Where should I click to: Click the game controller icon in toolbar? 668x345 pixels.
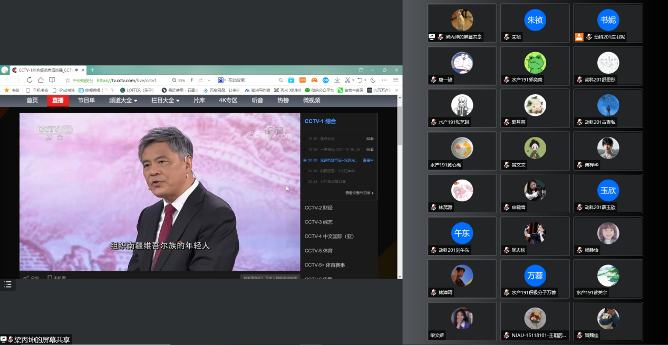(x=314, y=80)
